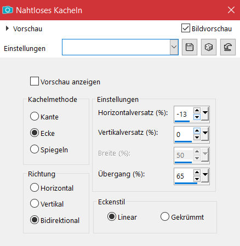Click the blue slider bar under Vertikalversatz value
240x246 pixels.
pyautogui.click(x=183, y=141)
